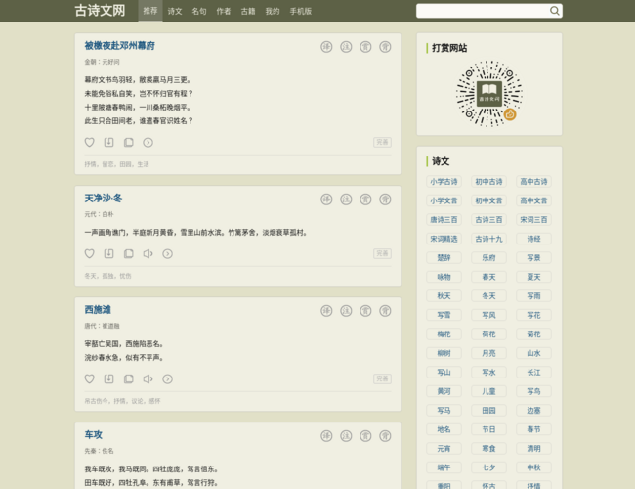This screenshot has width=635, height=489.
Task: Play audio reading of 西施滩
Action: tap(148, 378)
